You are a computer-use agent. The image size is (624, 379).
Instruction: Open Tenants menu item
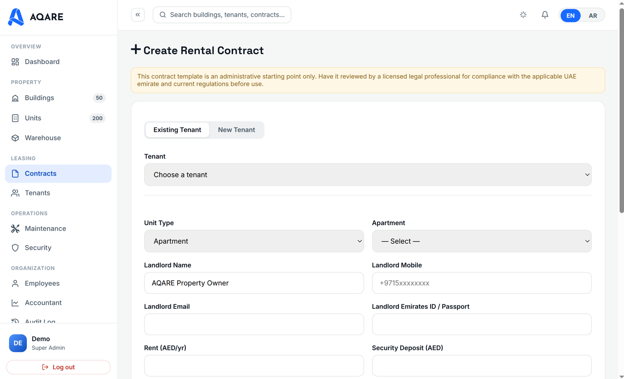pos(58,193)
